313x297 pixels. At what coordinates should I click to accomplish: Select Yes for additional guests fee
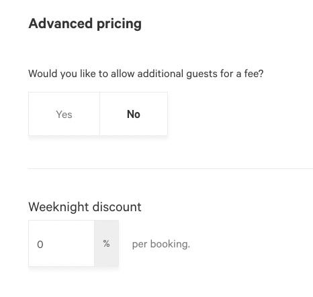pos(64,114)
